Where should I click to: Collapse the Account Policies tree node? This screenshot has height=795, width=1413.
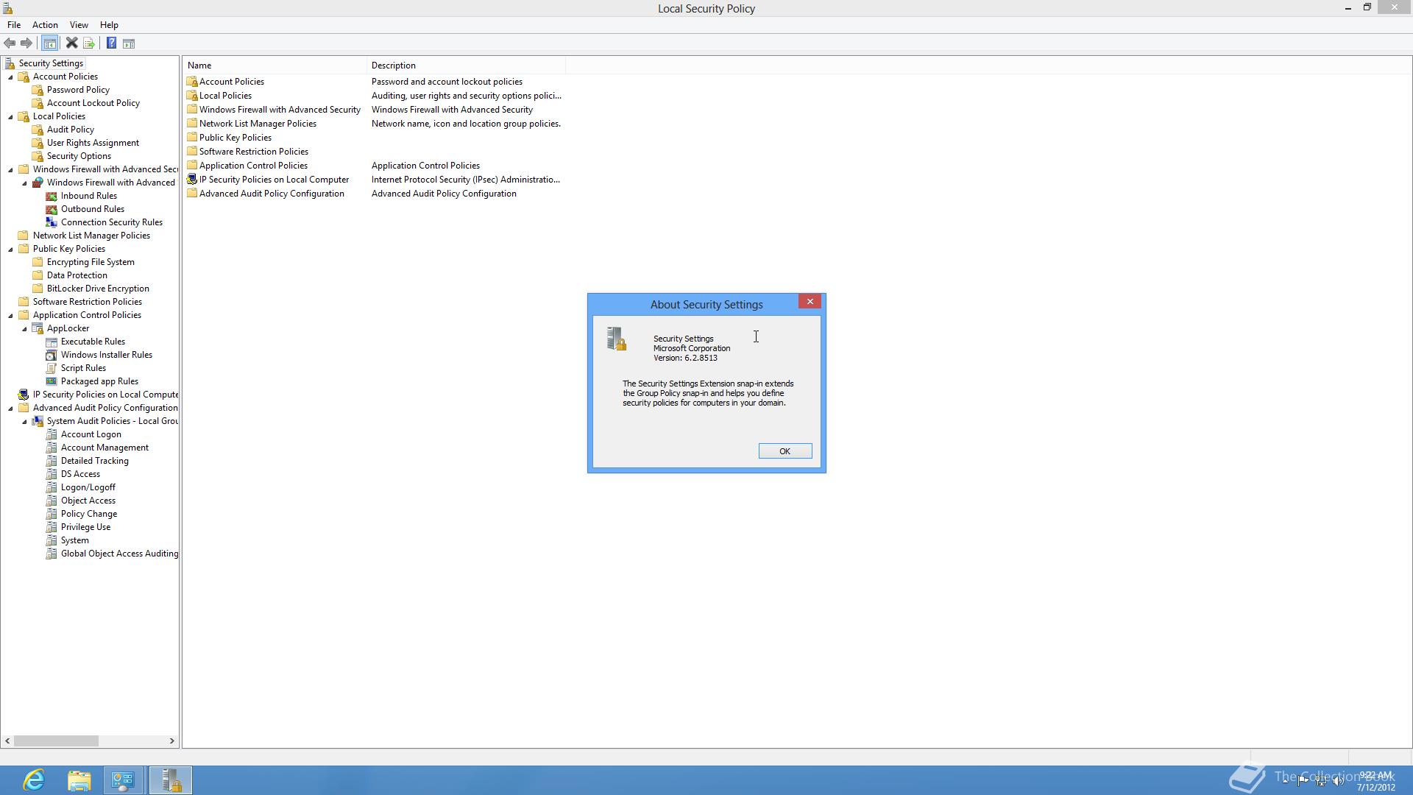click(x=11, y=77)
